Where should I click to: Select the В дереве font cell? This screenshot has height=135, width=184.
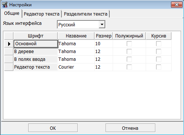tap(36, 52)
